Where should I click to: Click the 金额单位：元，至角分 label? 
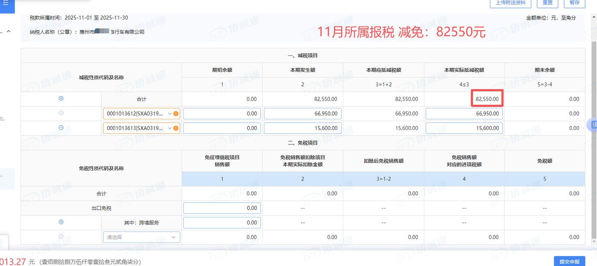551,18
